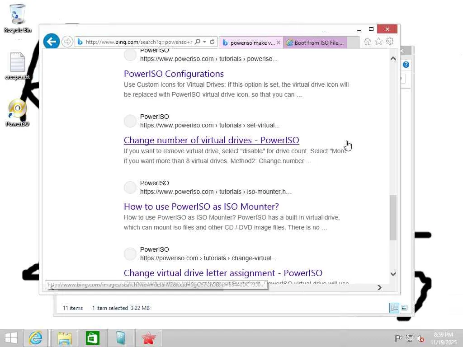Close the 'poweriso make v...' tab
463x347 pixels.
pos(278,42)
